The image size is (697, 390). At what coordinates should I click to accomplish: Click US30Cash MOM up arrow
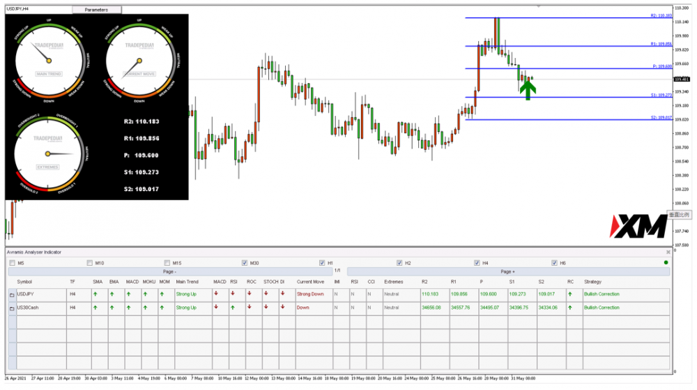coord(162,307)
